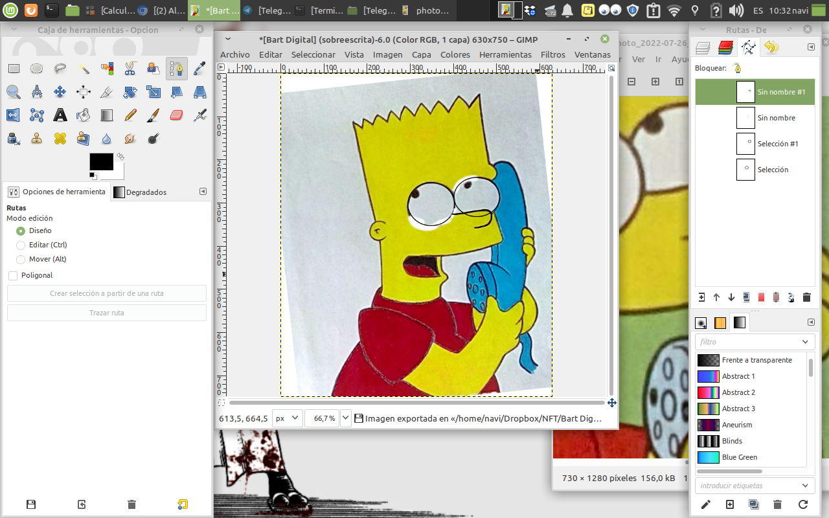Switch to the Degradados tab

tap(141, 192)
